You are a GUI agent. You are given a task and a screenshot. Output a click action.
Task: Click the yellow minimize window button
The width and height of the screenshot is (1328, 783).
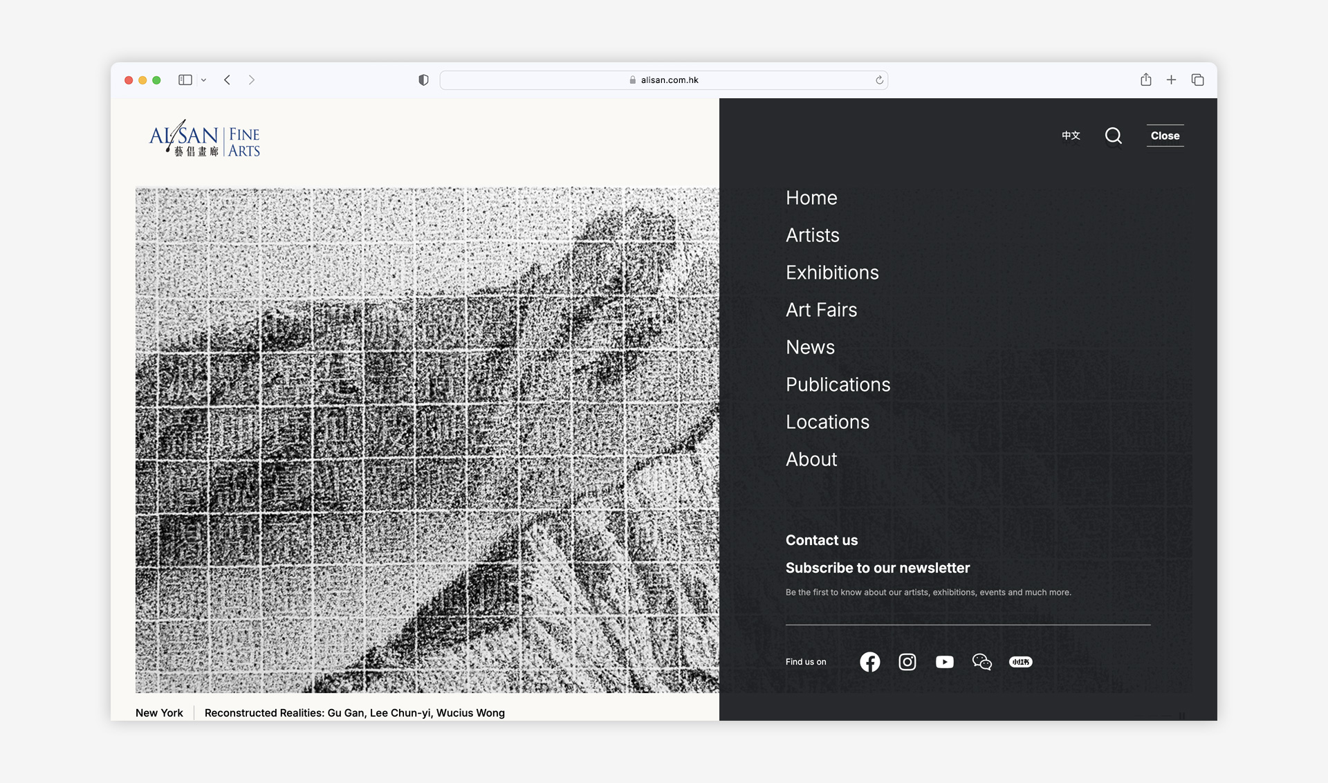(142, 80)
